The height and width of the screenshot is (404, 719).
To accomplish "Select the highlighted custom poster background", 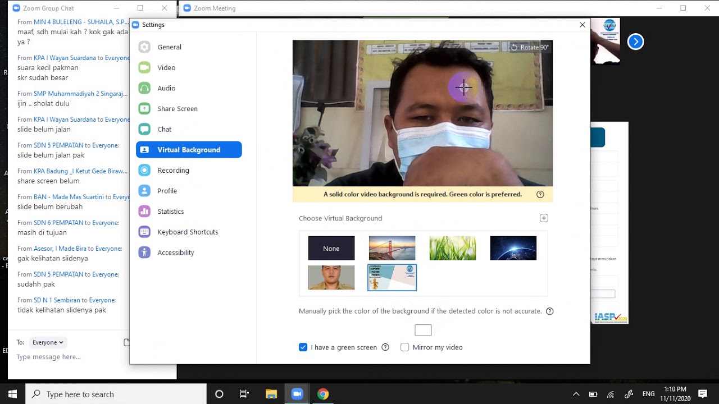I will (392, 278).
